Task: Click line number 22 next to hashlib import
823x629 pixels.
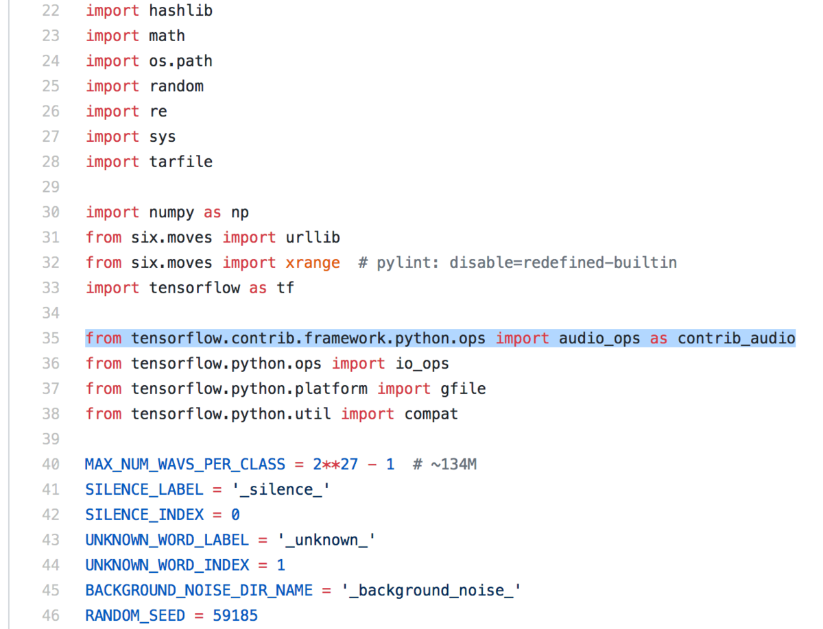Action: pos(51,10)
